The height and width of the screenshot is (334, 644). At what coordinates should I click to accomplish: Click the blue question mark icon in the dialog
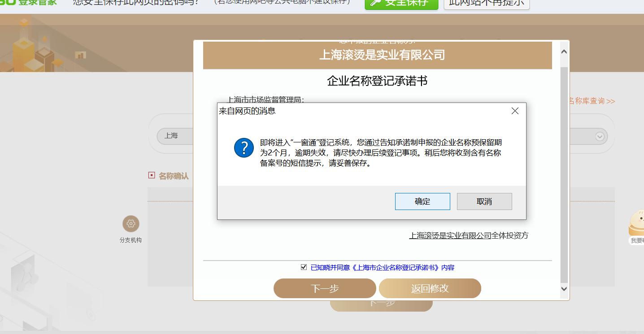[244, 147]
